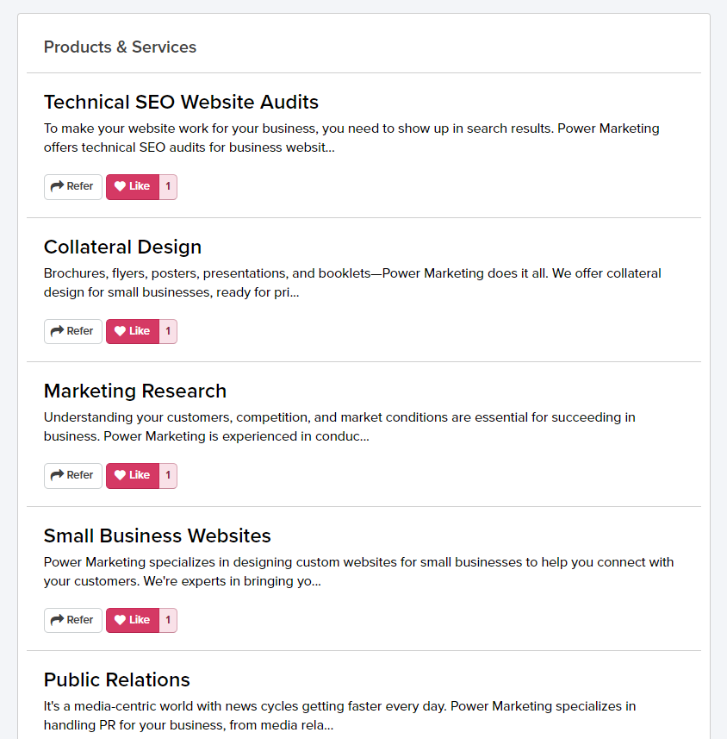This screenshot has width=727, height=739.
Task: Click the Like button on Marketing Research
Action: [131, 475]
